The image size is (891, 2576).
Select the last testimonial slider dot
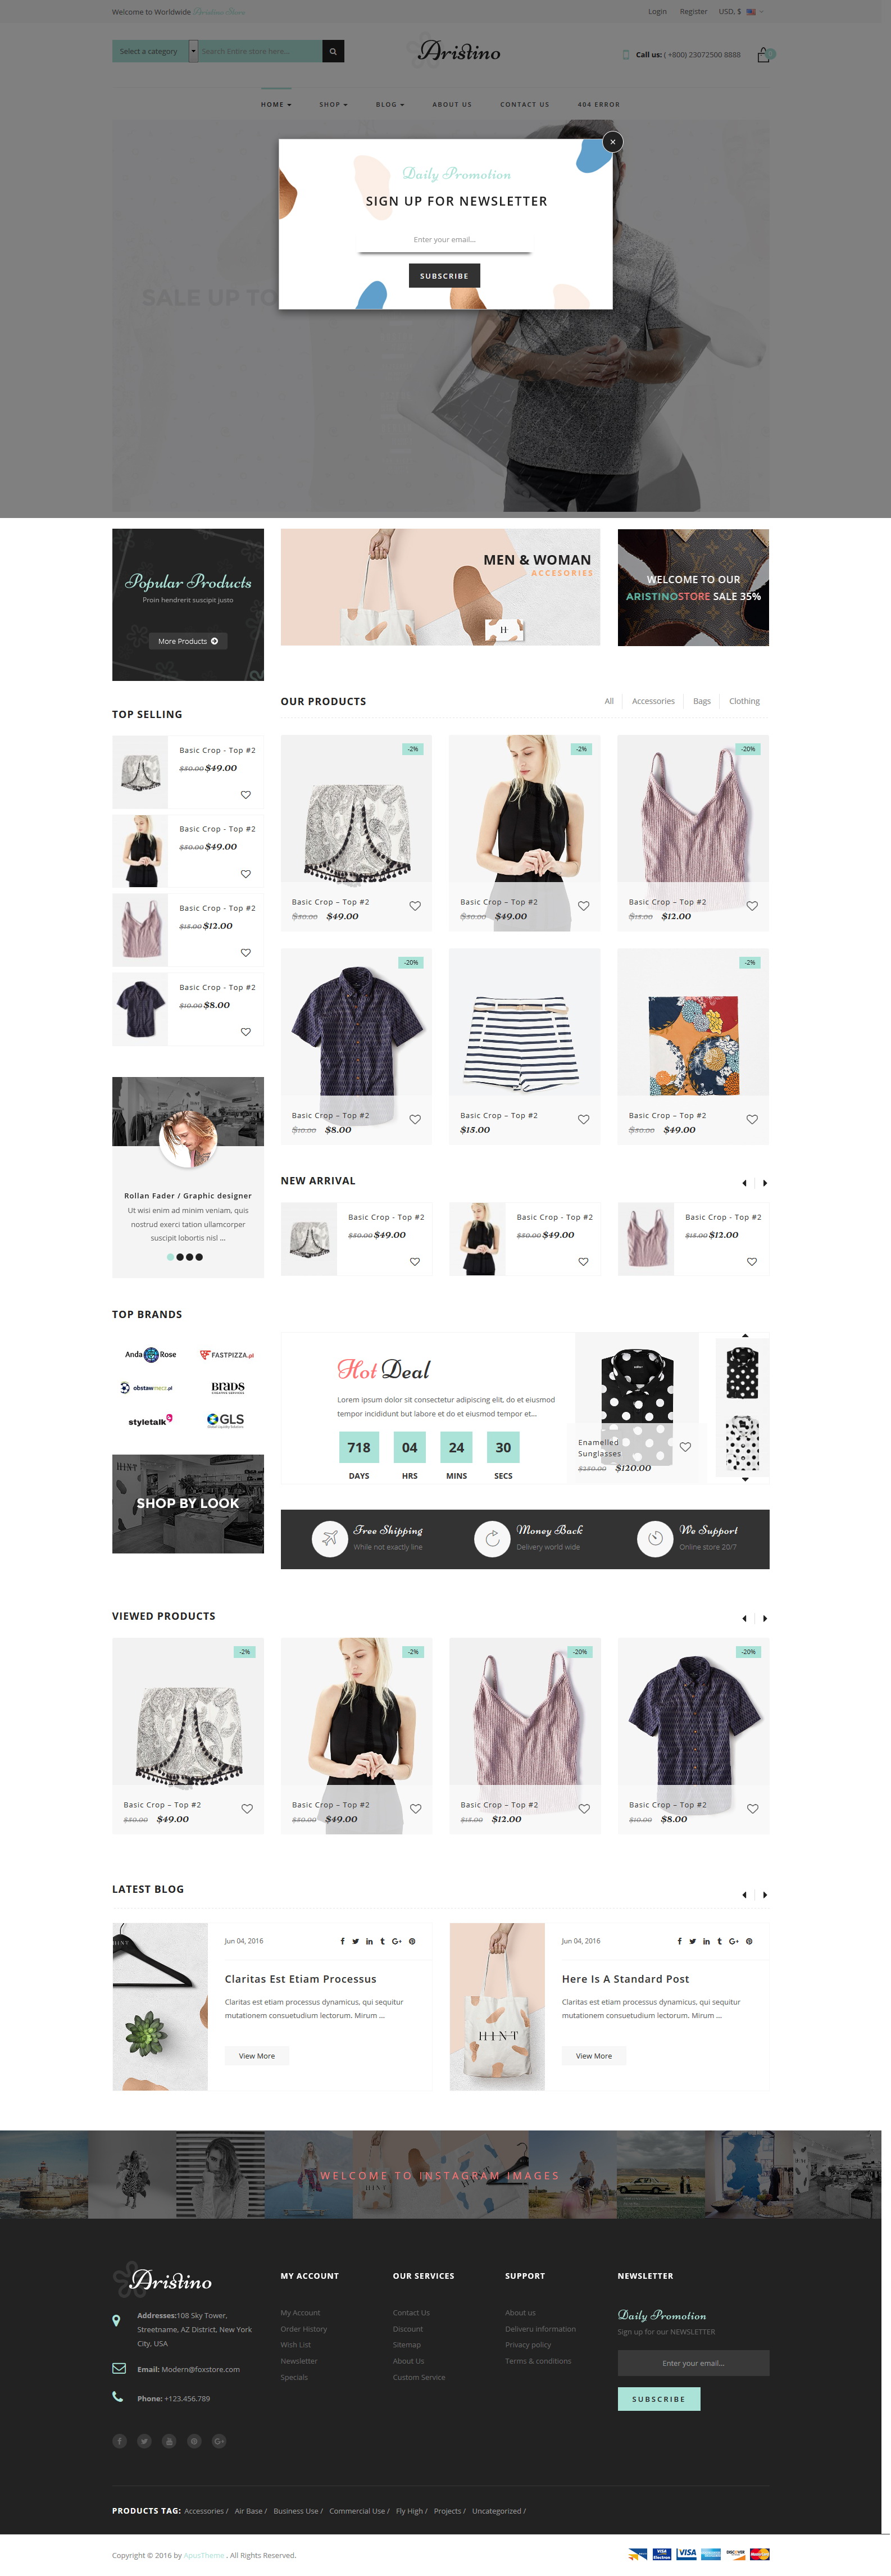[199, 1257]
